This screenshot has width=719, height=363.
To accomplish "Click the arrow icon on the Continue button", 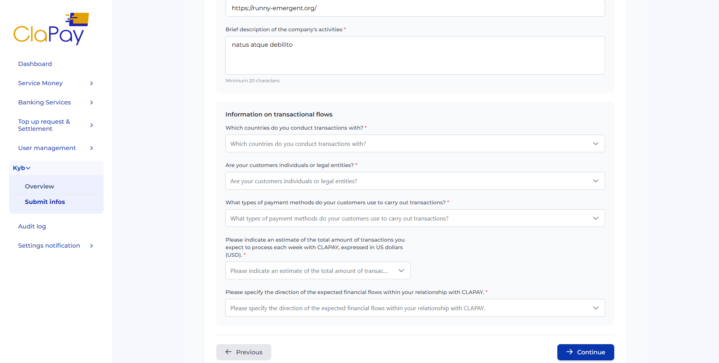I will coord(569,352).
